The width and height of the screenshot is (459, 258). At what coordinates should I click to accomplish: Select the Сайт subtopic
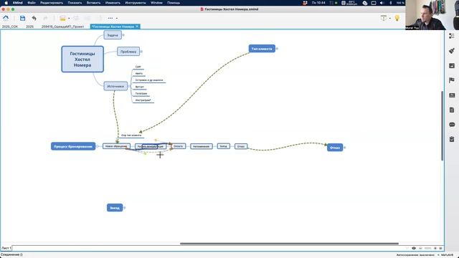point(138,67)
